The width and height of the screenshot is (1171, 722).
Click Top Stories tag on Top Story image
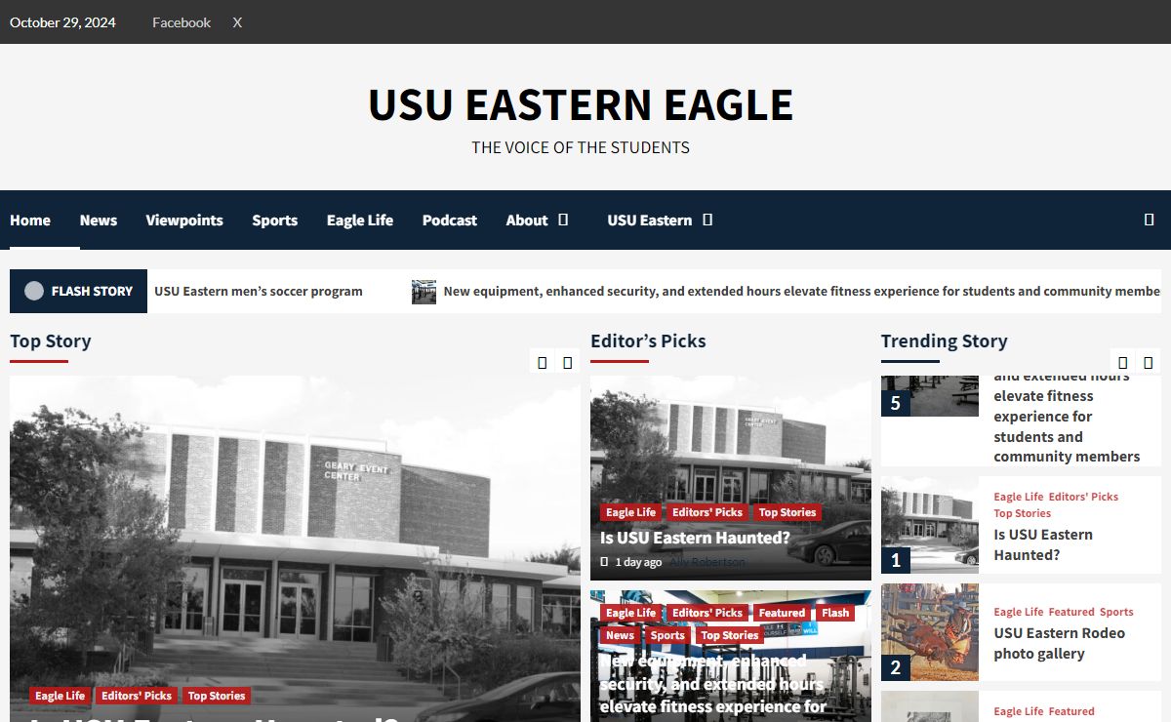[x=217, y=696]
